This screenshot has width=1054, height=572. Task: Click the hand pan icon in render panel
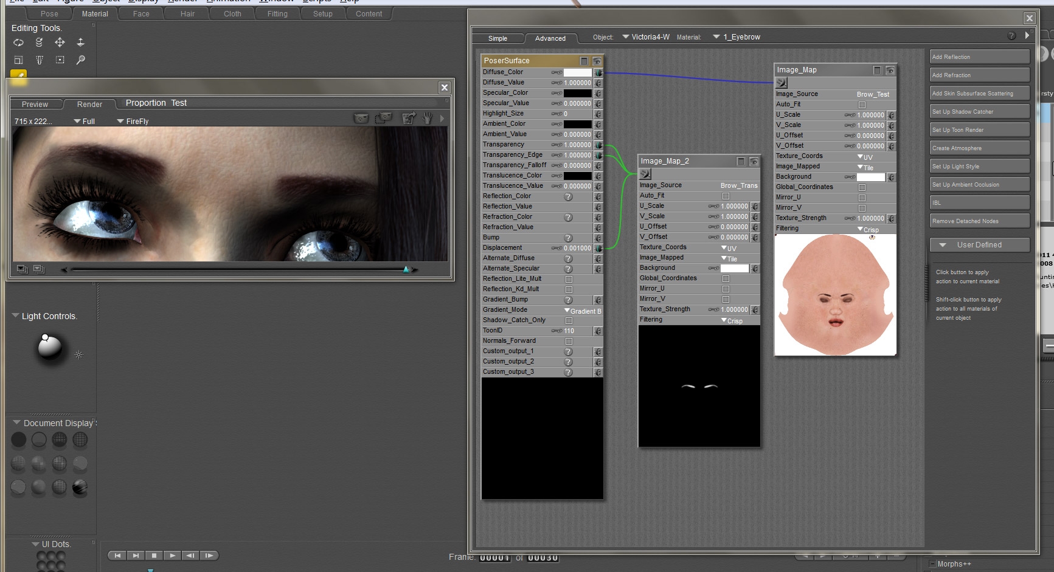coord(428,118)
